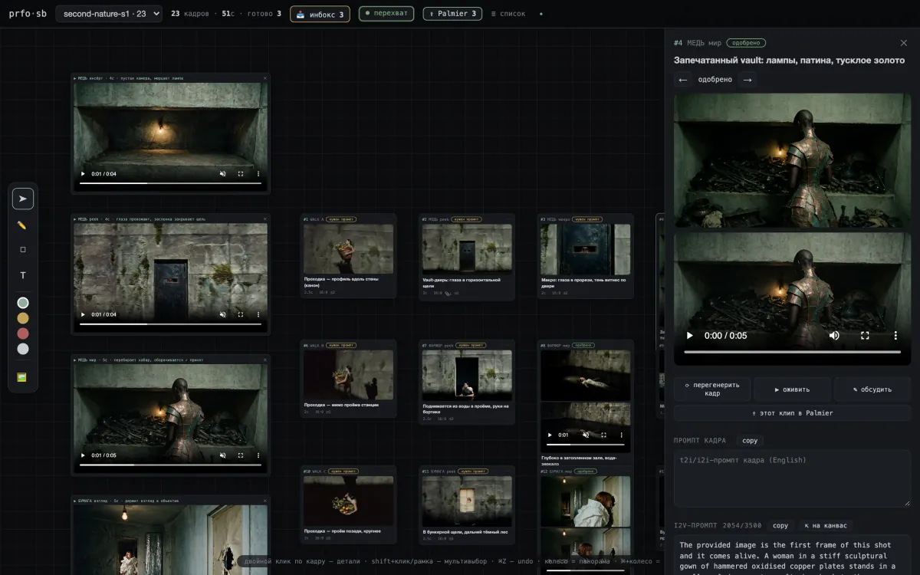Select the rectangle shape tool
Image resolution: width=920 pixels, height=575 pixels.
[x=23, y=249]
